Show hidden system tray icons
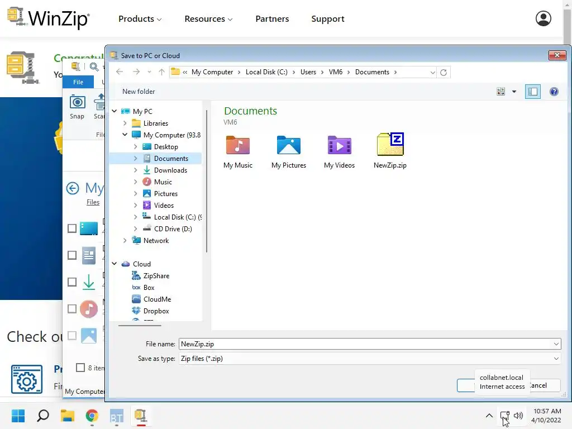The image size is (572, 429). click(489, 416)
